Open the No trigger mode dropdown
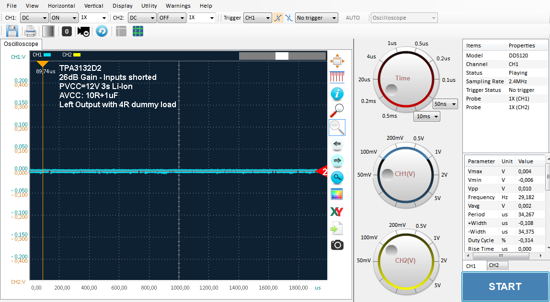The height and width of the screenshot is (302, 550). pos(317,18)
